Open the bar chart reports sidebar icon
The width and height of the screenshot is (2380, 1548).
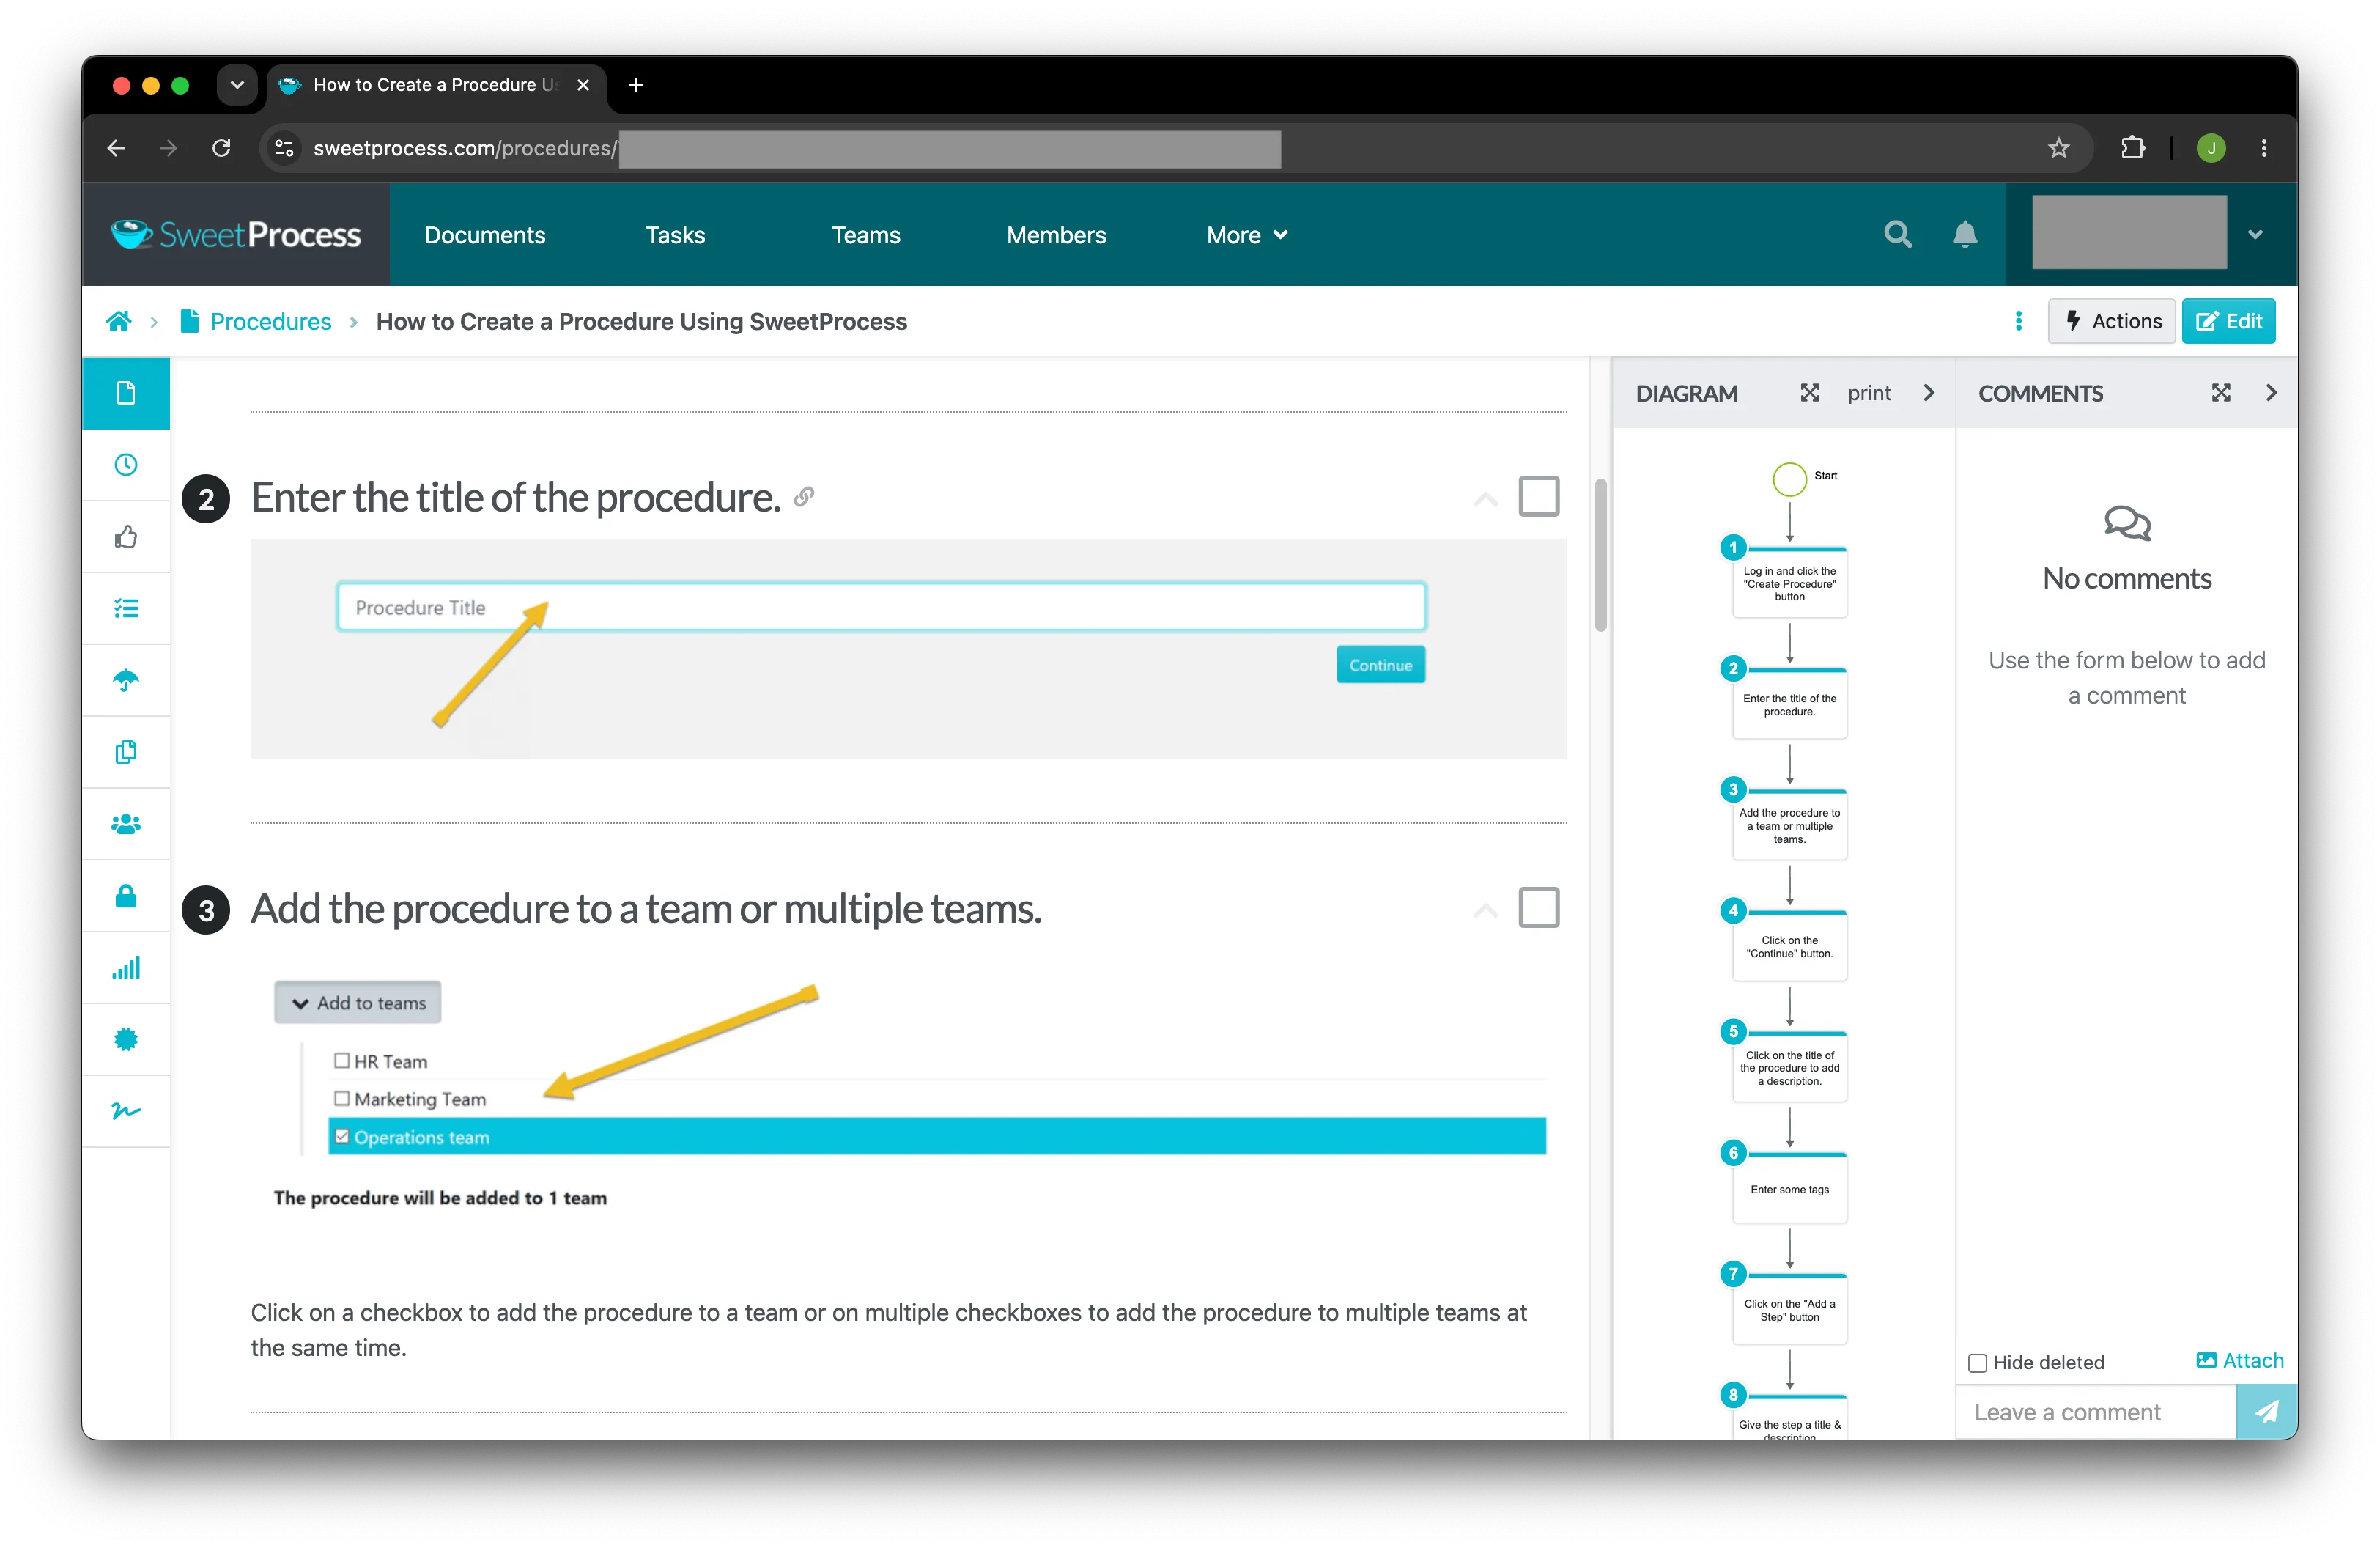pos(126,968)
